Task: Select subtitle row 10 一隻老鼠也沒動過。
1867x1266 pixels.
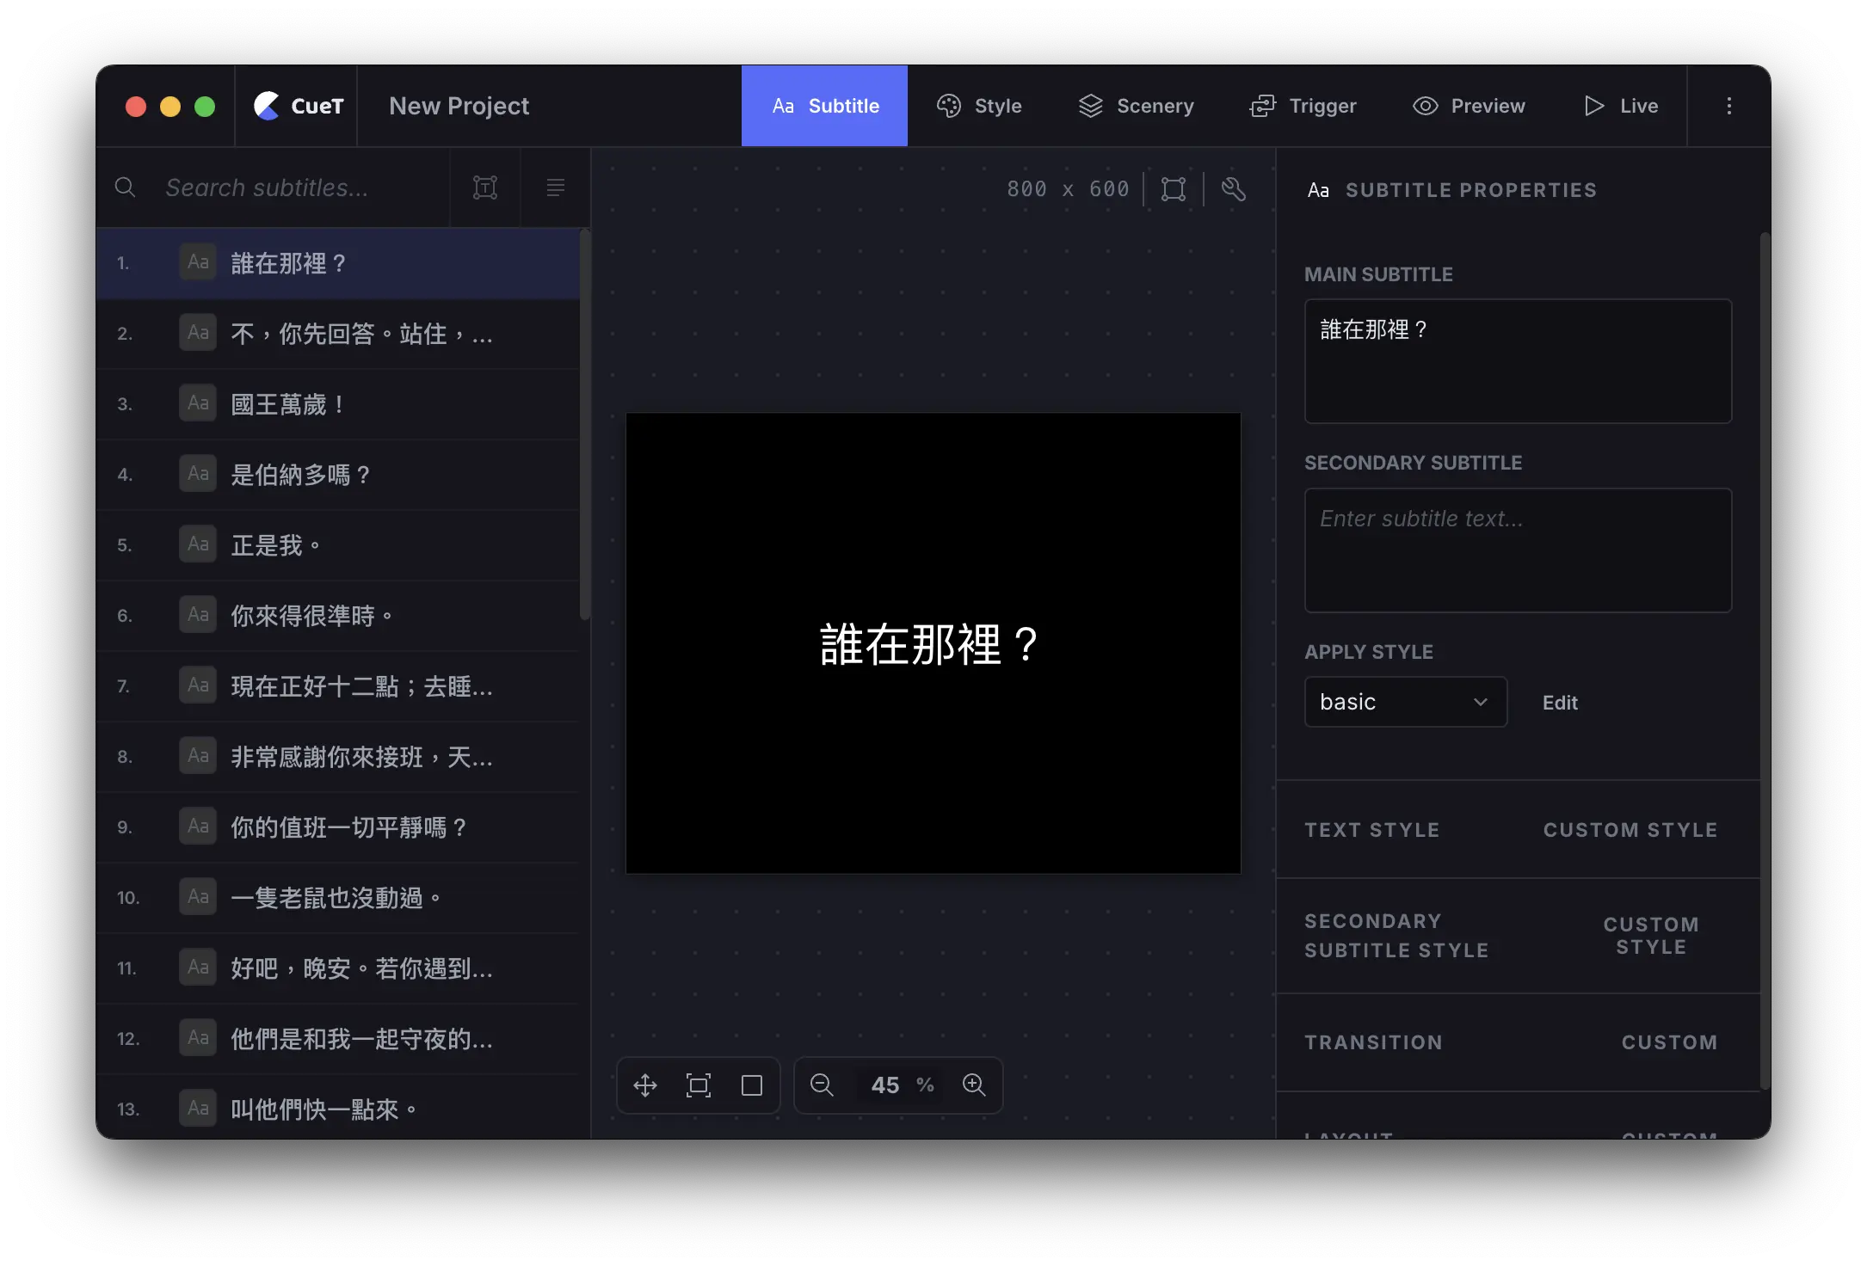Action: coord(338,898)
